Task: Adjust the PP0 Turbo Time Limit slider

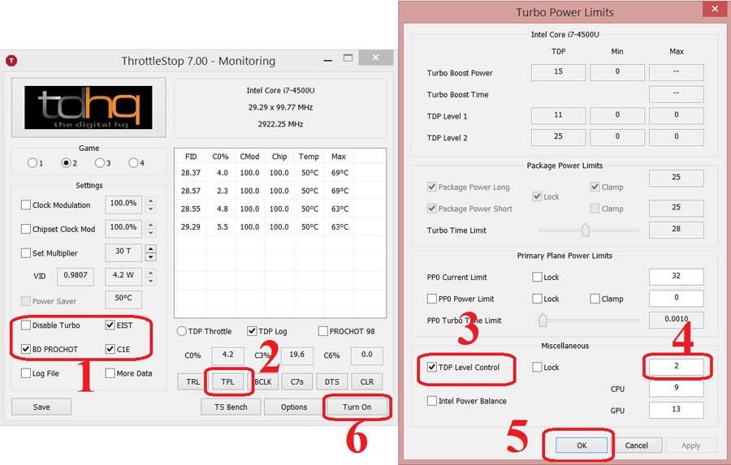Action: pyautogui.click(x=543, y=320)
